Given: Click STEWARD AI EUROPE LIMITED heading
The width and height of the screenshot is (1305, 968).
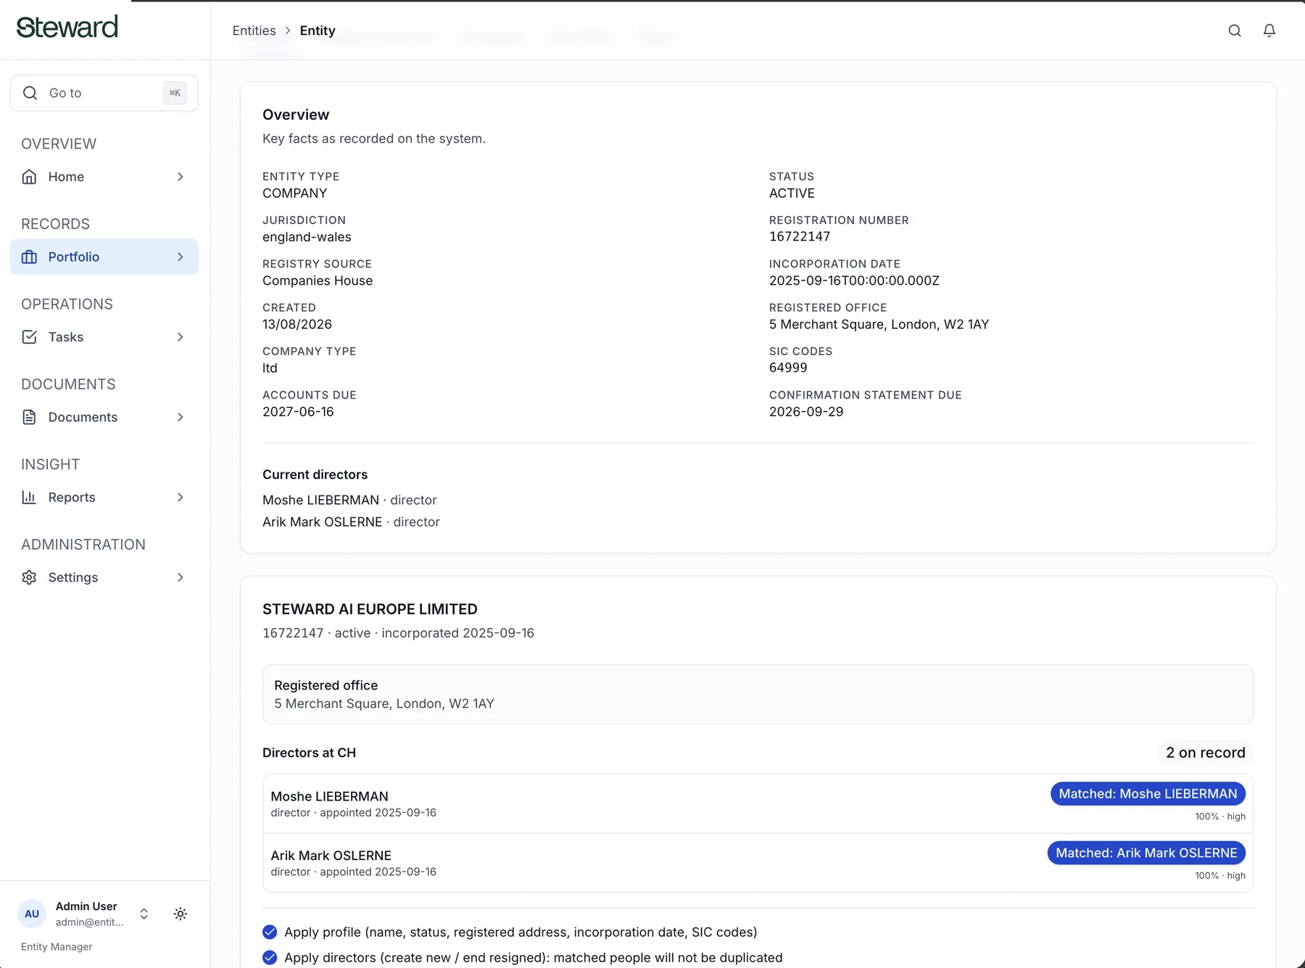Looking at the screenshot, I should [370, 609].
